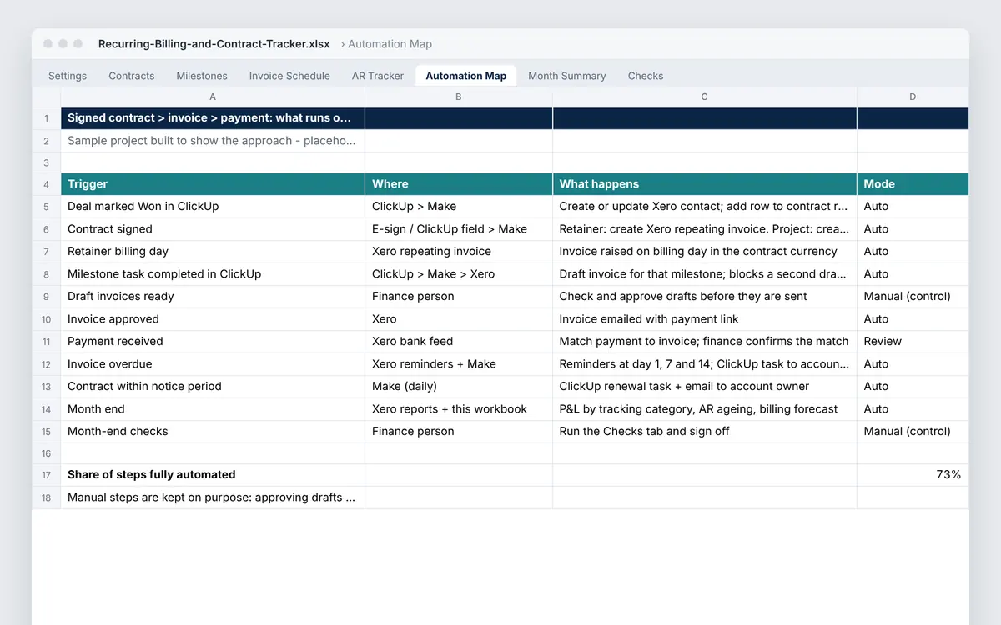Select 'Milestone task completed in ClickUp' cell
The width and height of the screenshot is (1001, 625).
pos(213,274)
